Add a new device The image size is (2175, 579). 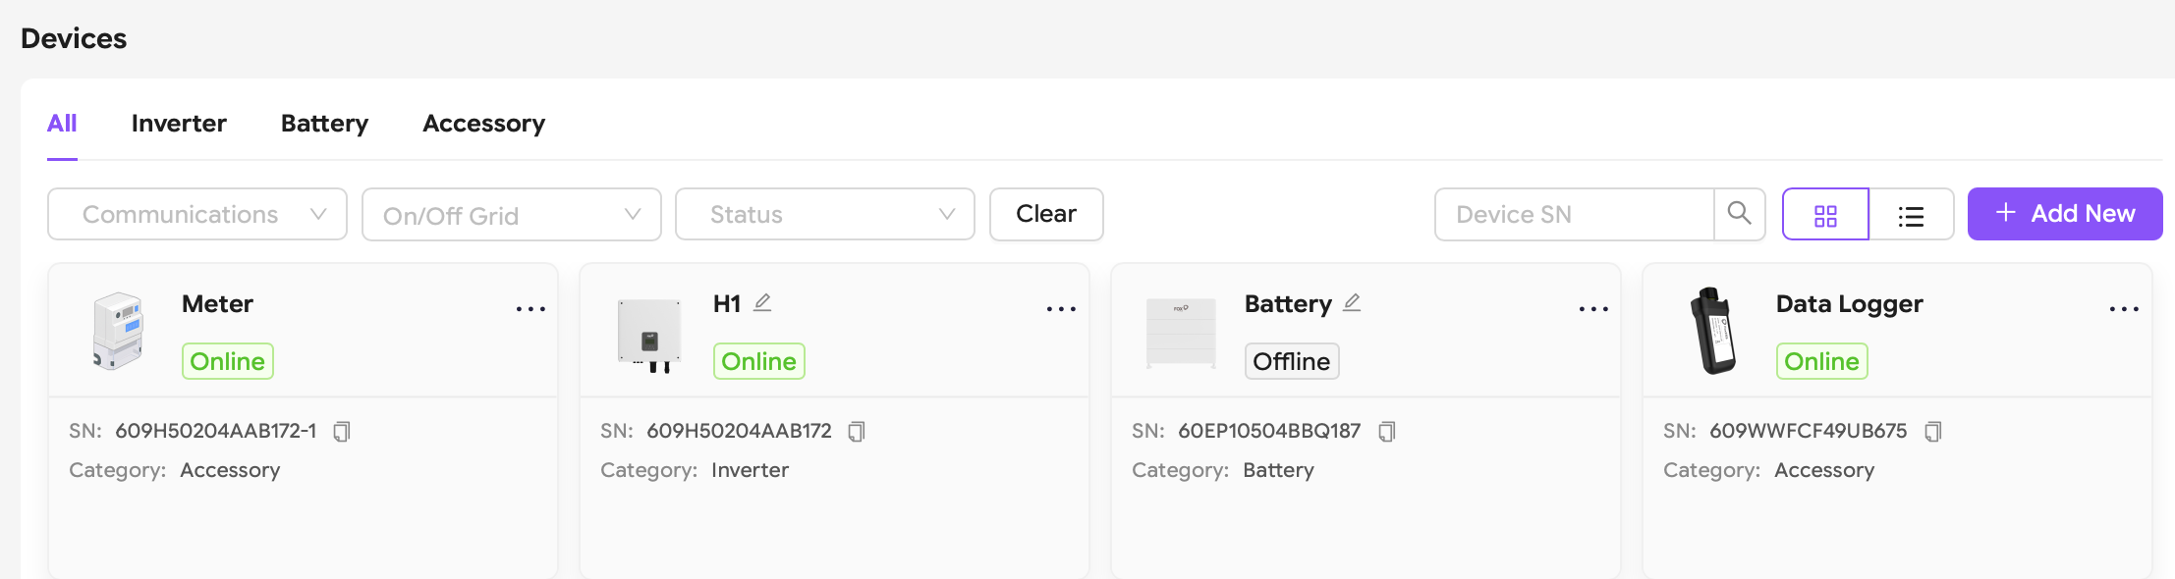coord(2065,214)
